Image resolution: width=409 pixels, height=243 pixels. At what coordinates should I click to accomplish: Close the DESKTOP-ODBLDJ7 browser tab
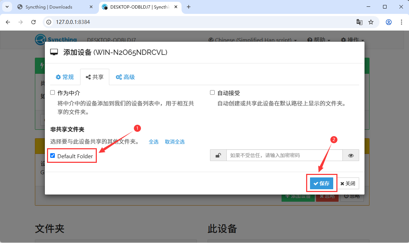pyautogui.click(x=176, y=7)
